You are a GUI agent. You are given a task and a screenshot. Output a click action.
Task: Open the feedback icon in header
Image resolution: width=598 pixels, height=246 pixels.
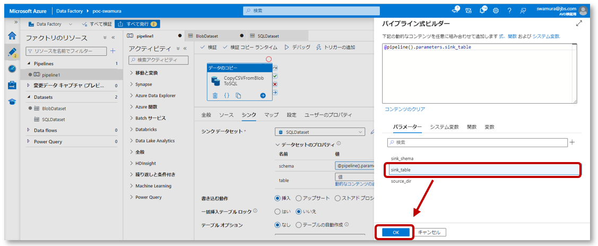(523, 11)
